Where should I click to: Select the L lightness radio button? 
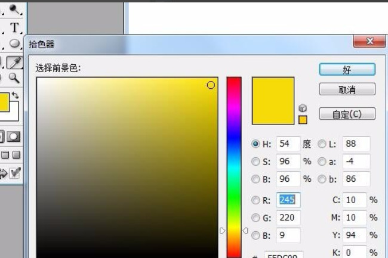coord(322,144)
